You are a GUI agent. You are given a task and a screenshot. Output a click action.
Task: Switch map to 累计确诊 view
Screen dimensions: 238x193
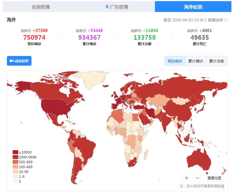[196, 61]
